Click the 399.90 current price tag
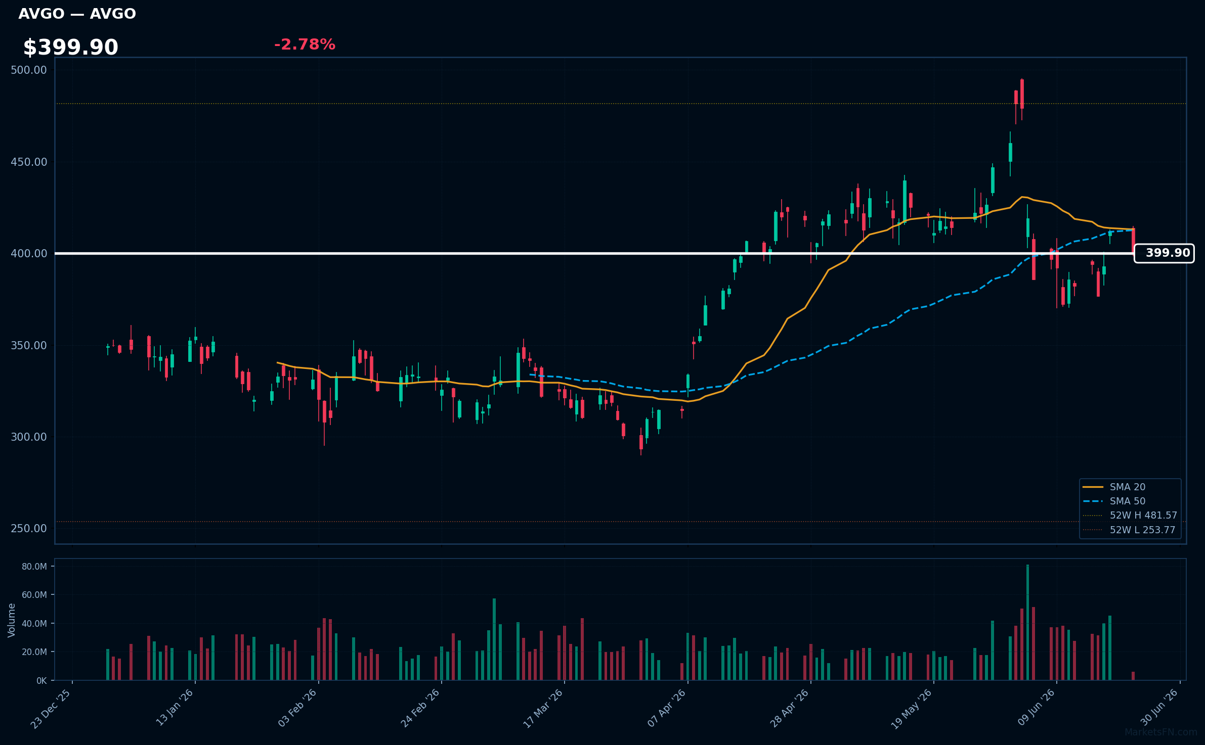Image resolution: width=1205 pixels, height=745 pixels. click(1164, 253)
